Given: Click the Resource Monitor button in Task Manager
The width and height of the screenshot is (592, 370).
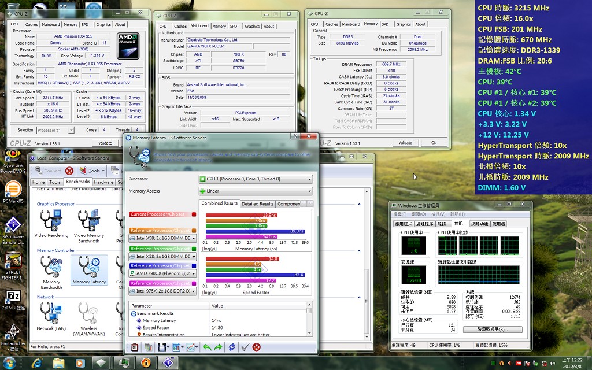Looking at the screenshot, I should click(x=493, y=329).
